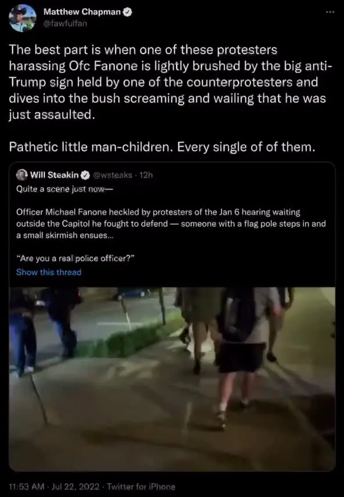Click Will Steakin's small avatar
This screenshot has width=344, height=497.
point(22,175)
